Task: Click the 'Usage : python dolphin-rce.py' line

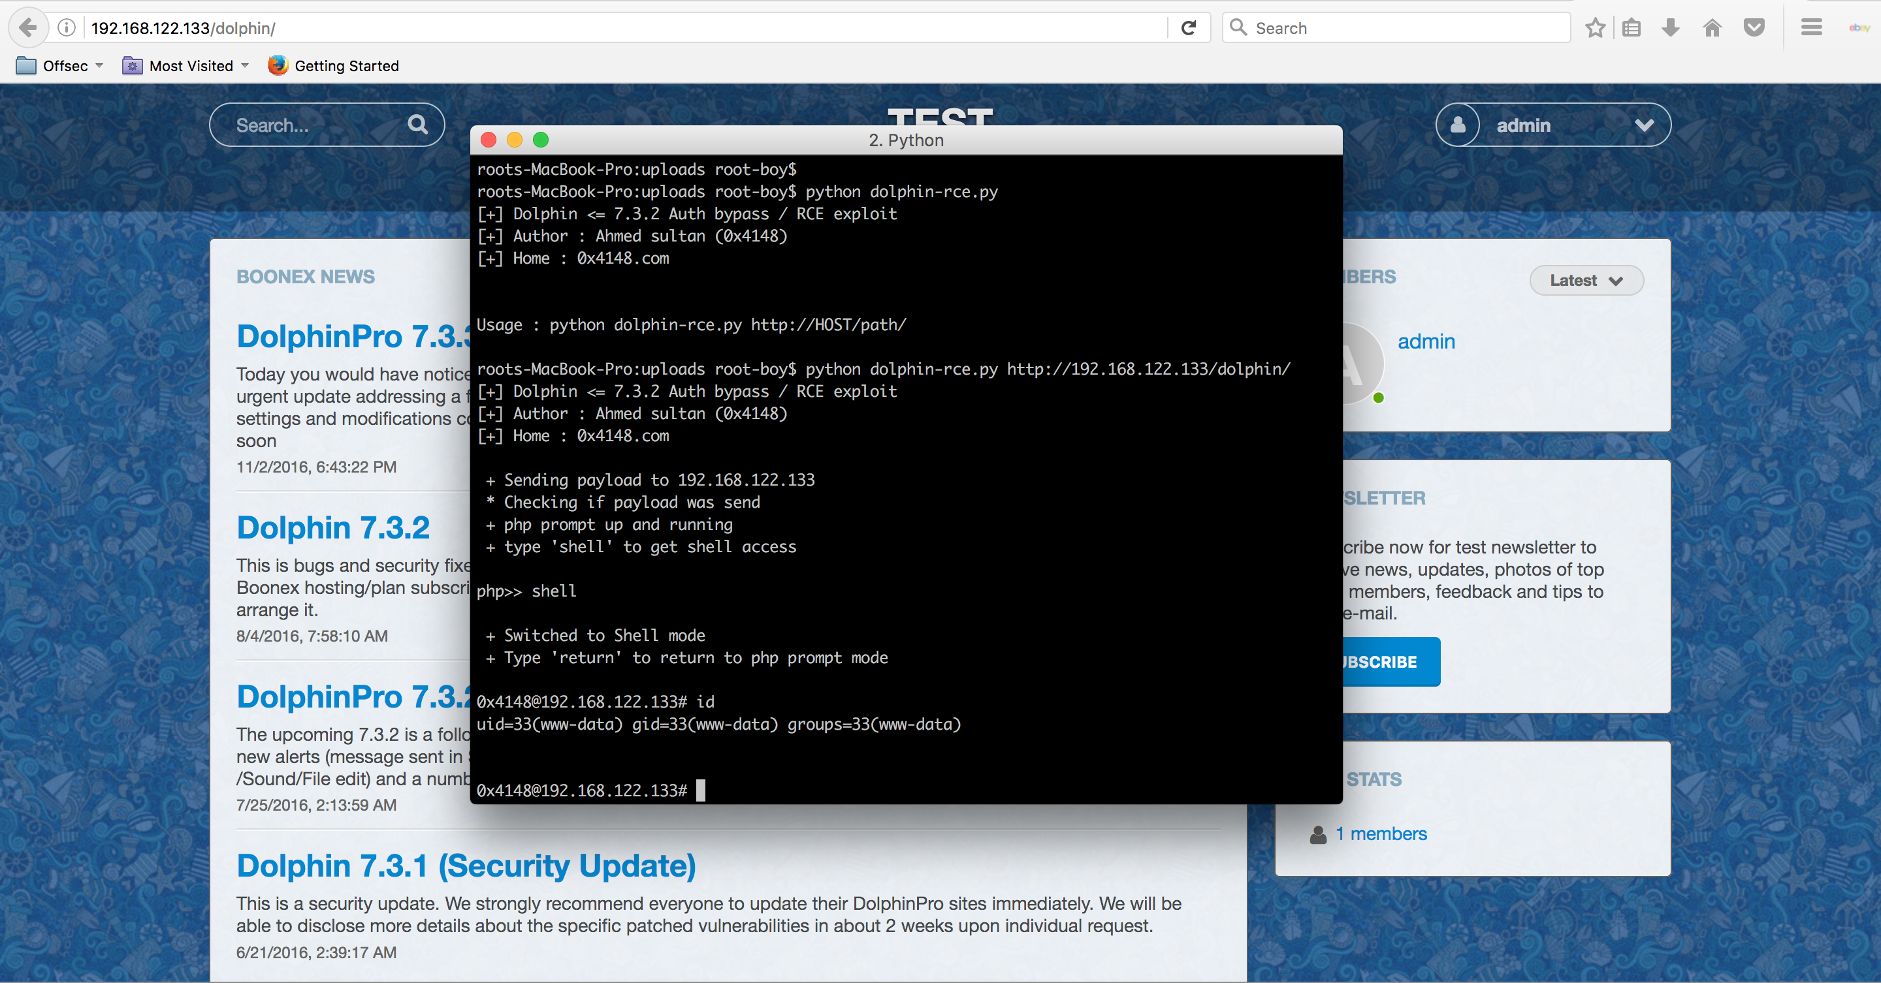Action: [x=691, y=325]
